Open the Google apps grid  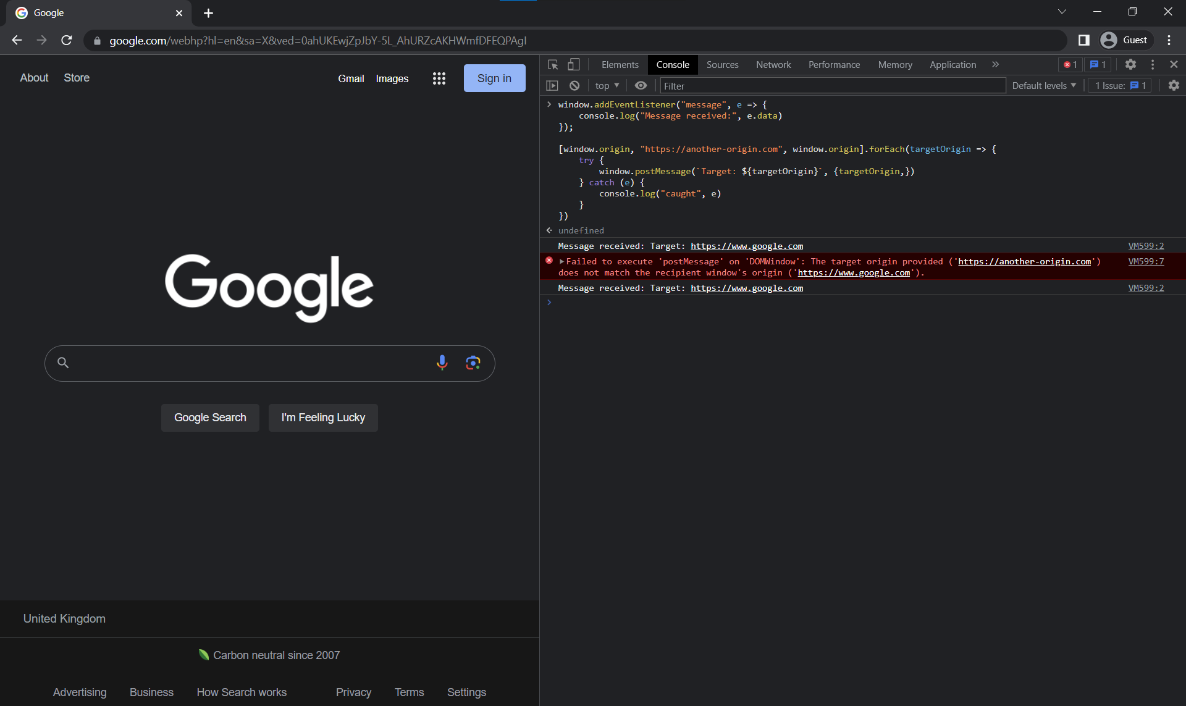439,78
